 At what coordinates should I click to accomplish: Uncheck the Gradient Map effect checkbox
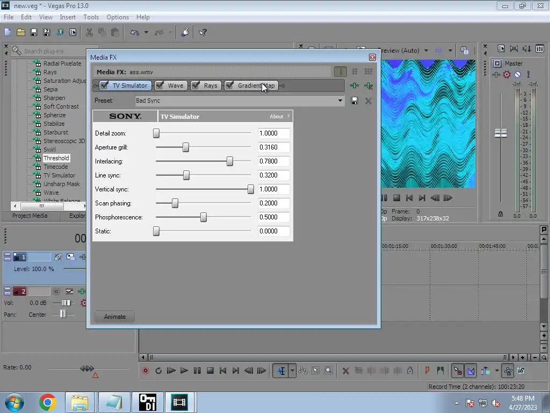coord(229,86)
